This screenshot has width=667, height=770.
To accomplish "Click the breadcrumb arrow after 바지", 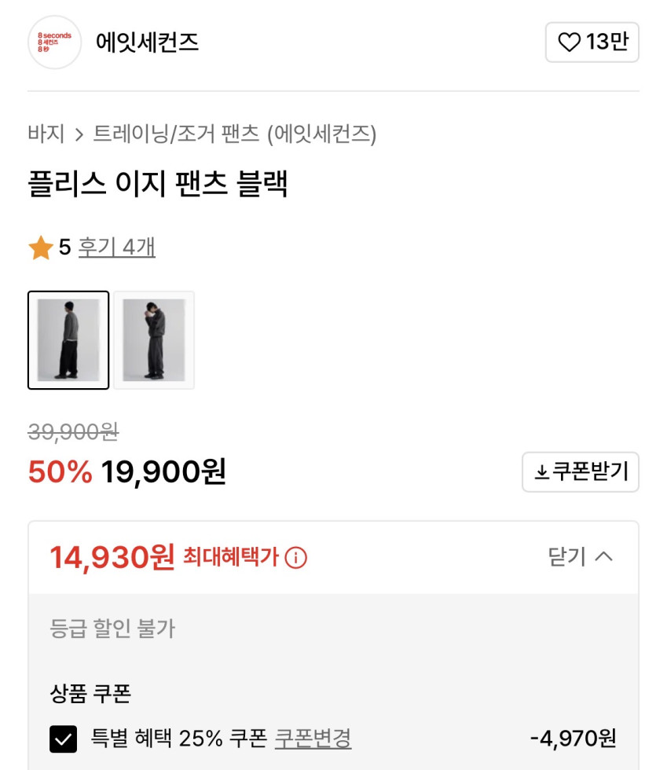I will click(79, 135).
